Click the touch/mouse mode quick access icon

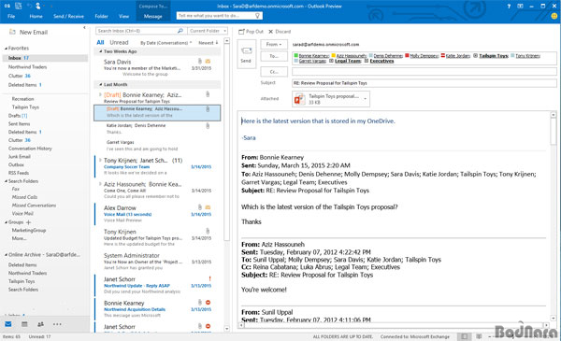38,7
